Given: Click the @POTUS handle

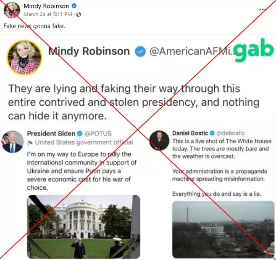Looking at the screenshot, I should 98,133.
